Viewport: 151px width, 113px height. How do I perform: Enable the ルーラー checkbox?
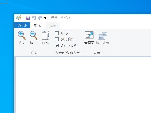tap(57, 33)
